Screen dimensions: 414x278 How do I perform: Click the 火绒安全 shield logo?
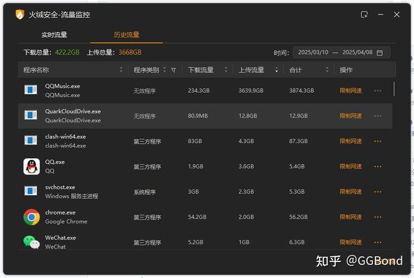[x=20, y=14]
